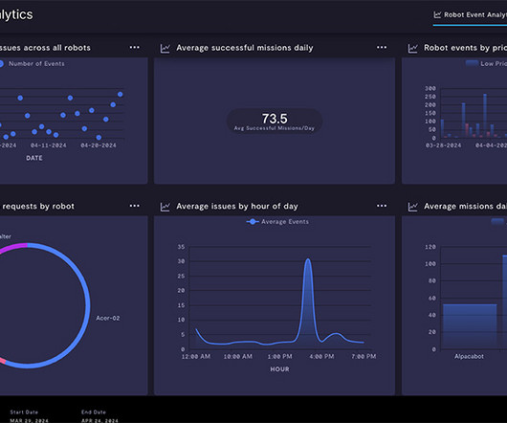Click the purple donut chart segment
The height and width of the screenshot is (423, 507).
tap(13, 248)
